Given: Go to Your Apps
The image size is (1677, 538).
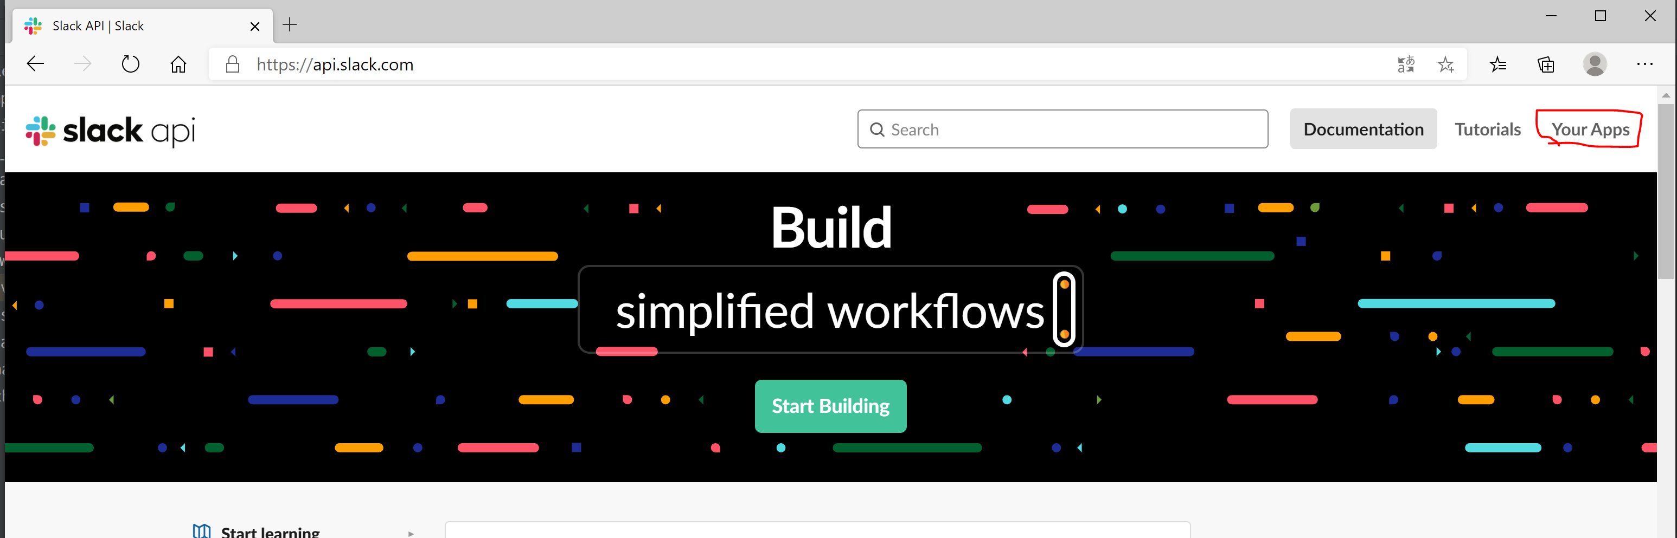Looking at the screenshot, I should click(x=1590, y=129).
